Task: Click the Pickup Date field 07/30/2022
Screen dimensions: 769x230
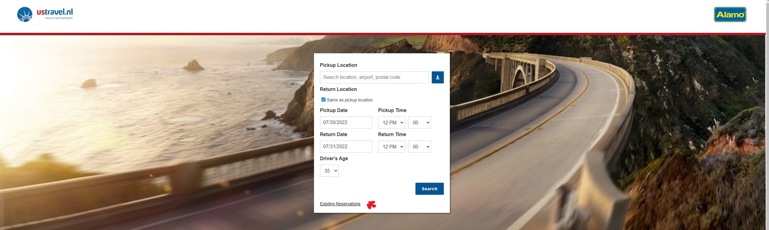Action: (346, 123)
